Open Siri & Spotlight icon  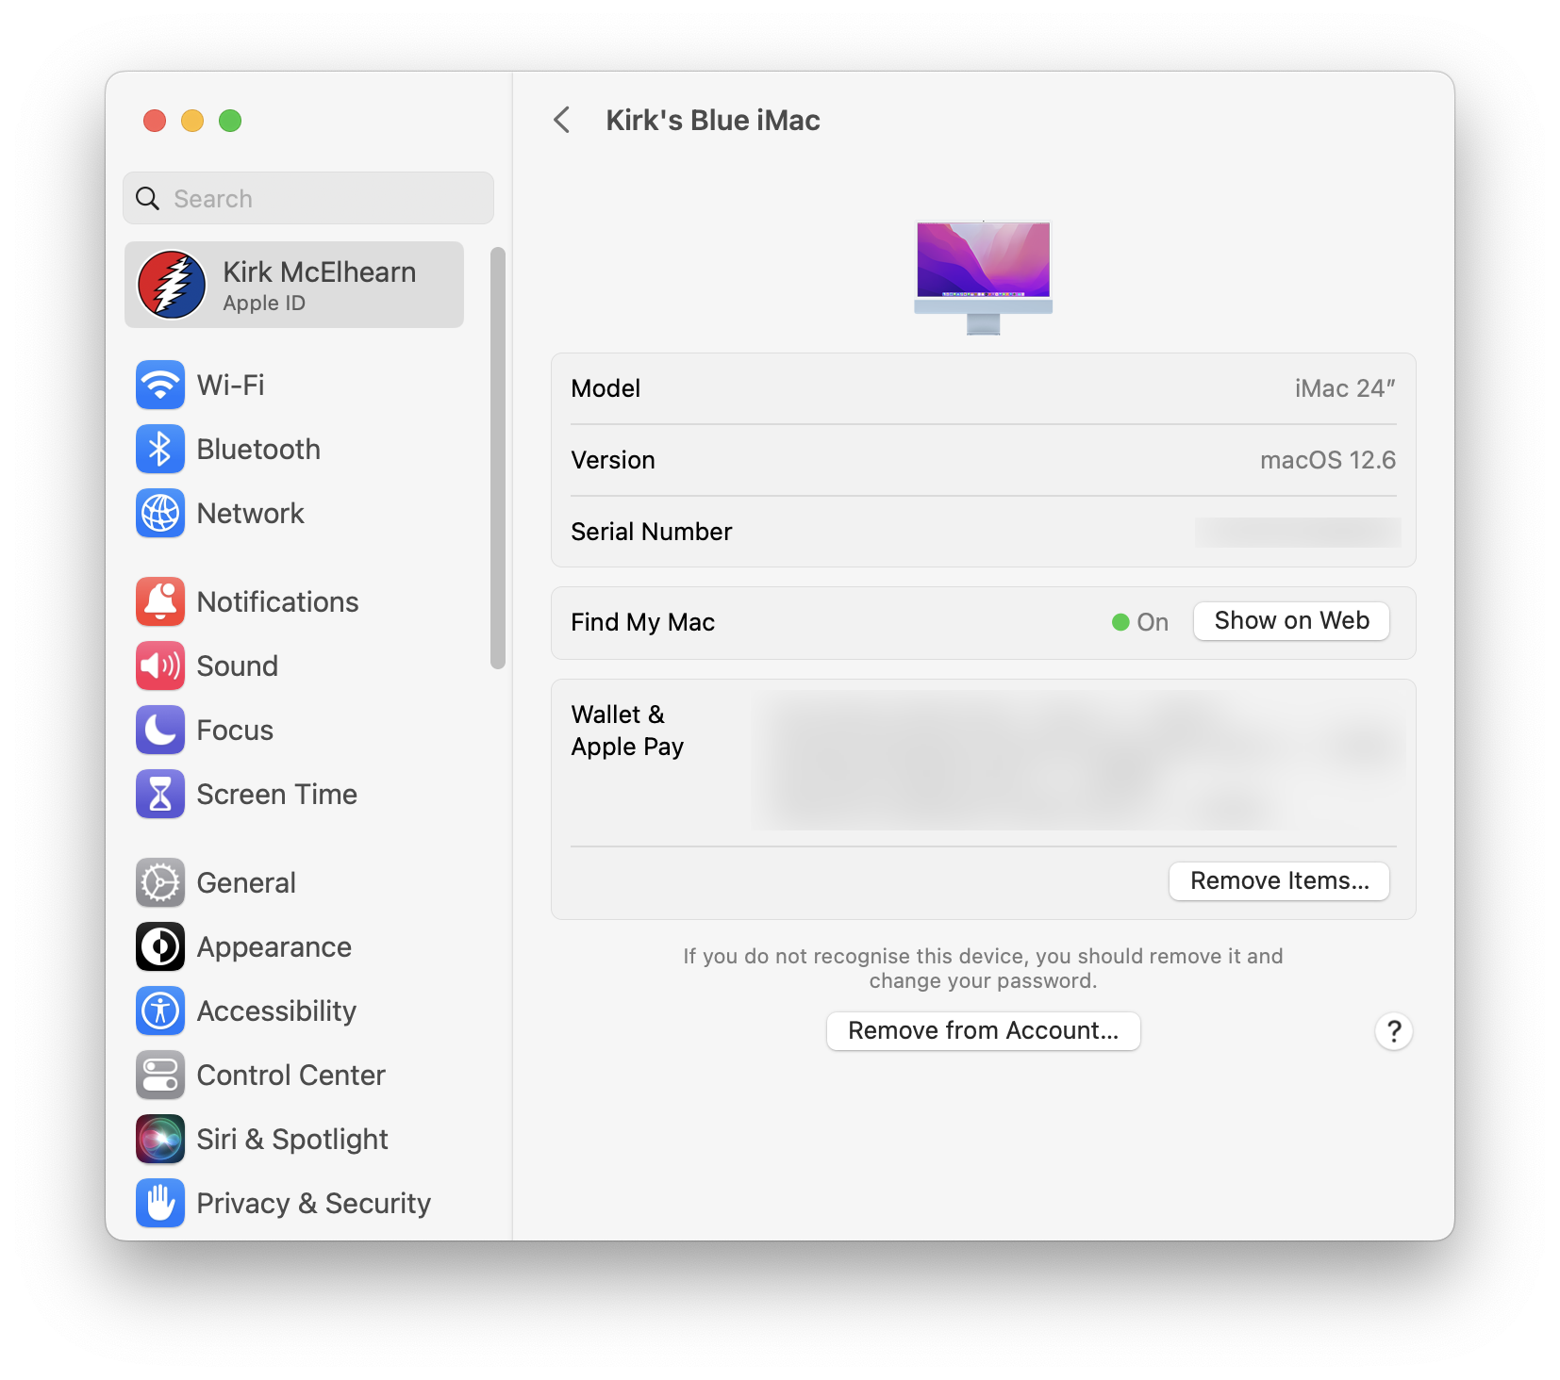tap(160, 1139)
